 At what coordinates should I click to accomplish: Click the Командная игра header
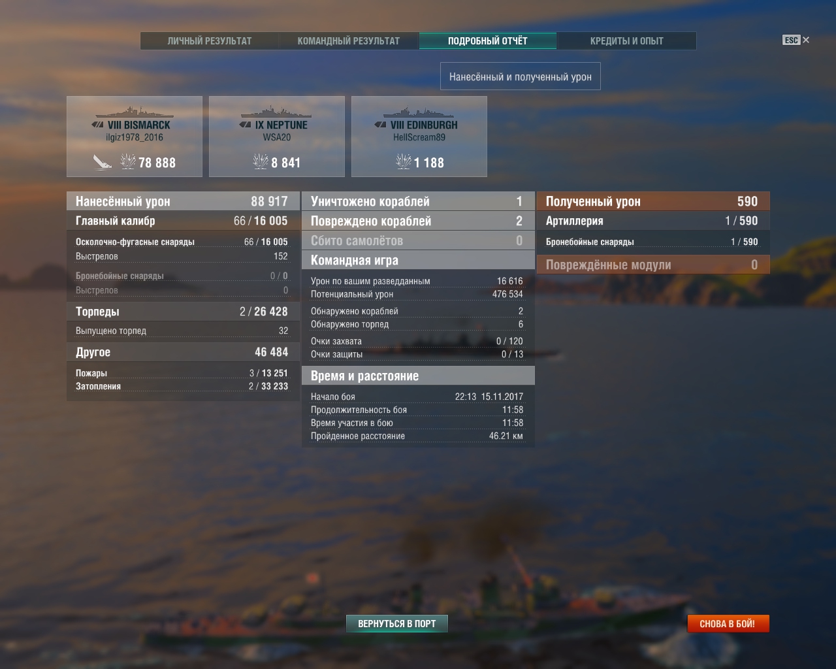tap(418, 260)
